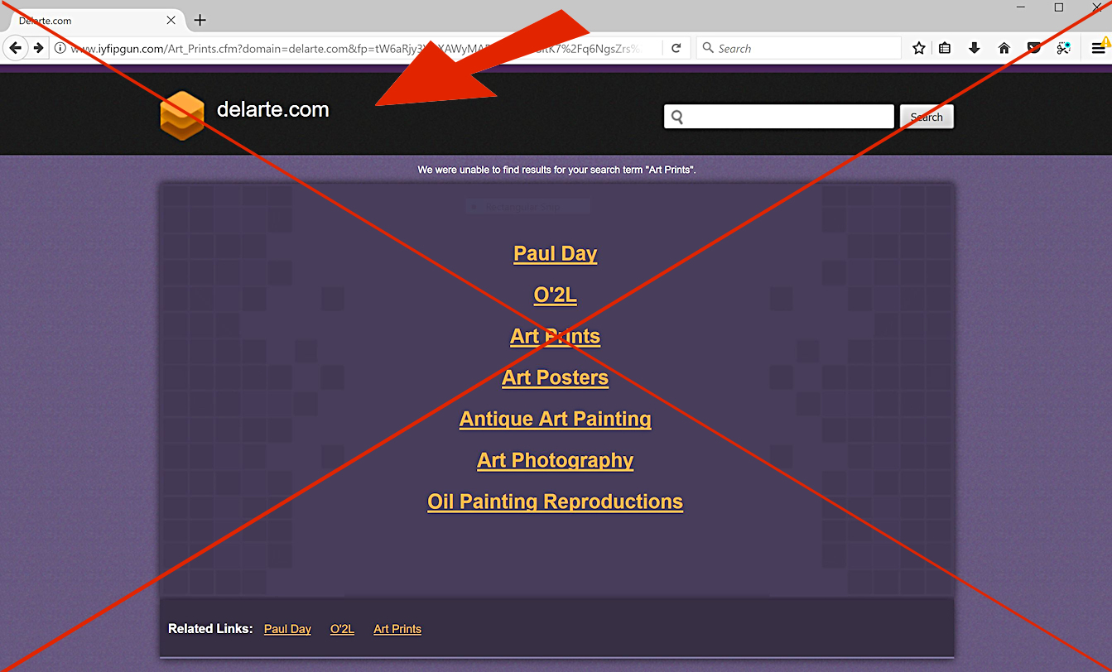
Task: Open the Antique Art Painting link
Action: point(555,419)
